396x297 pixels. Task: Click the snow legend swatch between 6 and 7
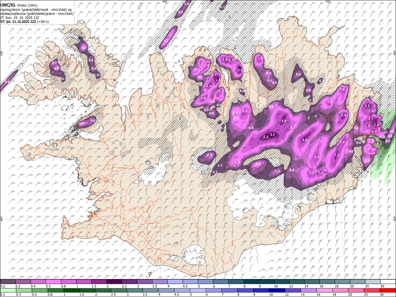coord(220,282)
